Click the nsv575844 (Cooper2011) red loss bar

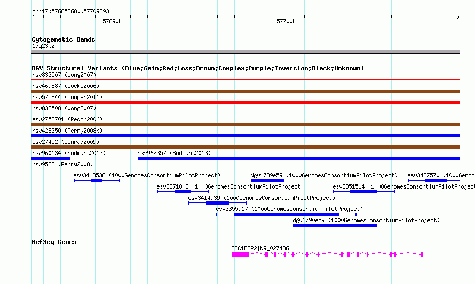coord(246,102)
